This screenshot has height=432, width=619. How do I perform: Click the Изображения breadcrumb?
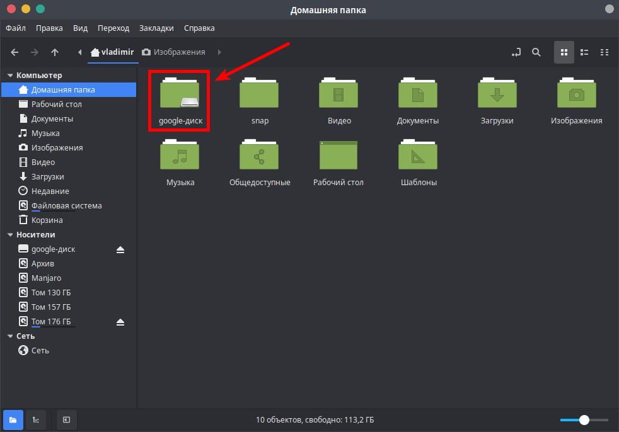(180, 52)
